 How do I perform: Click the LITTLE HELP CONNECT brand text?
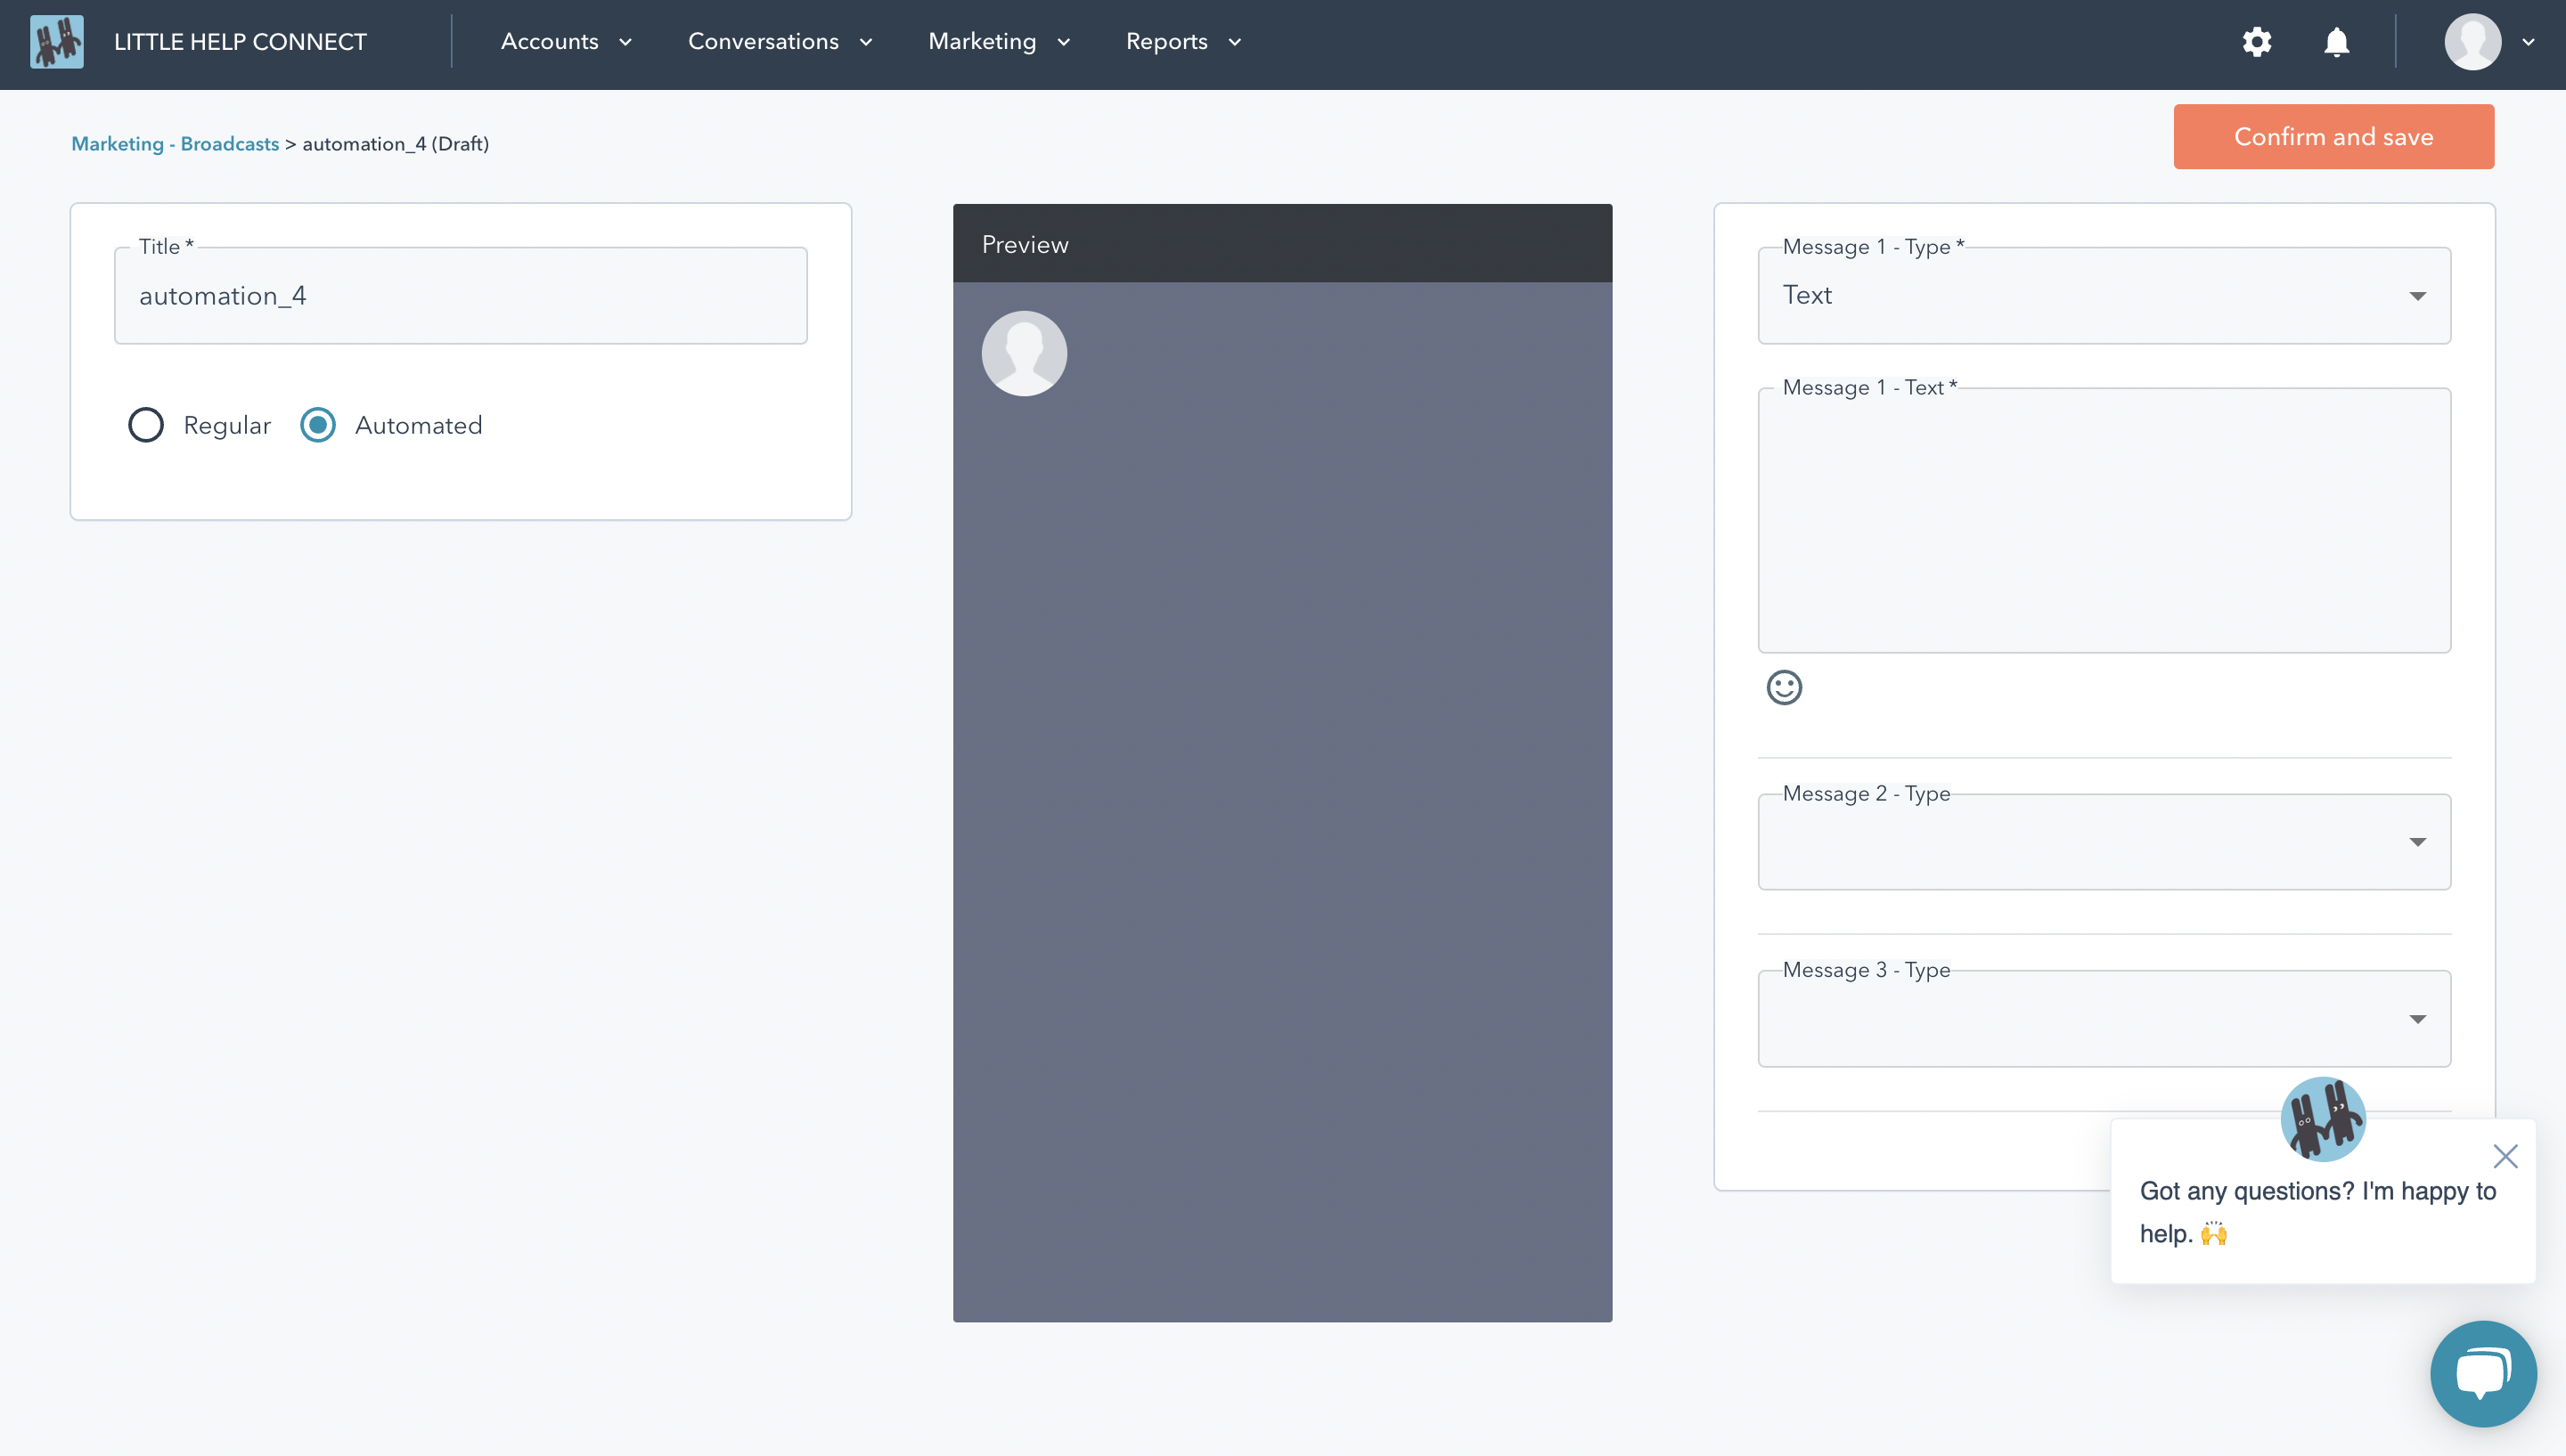(x=240, y=42)
